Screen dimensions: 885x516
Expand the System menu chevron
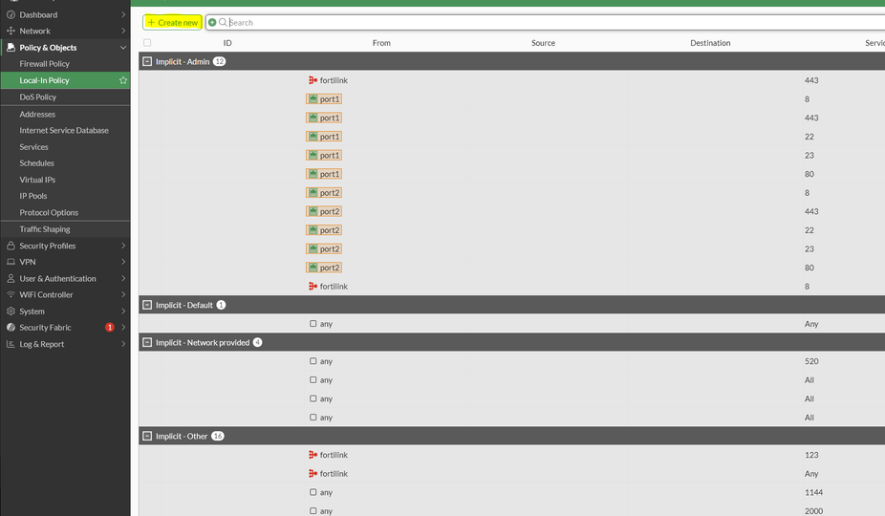point(123,312)
